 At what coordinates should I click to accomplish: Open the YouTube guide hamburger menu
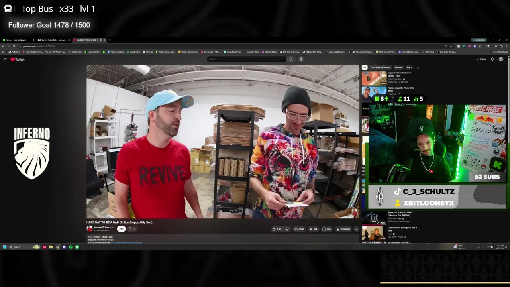click(5, 59)
